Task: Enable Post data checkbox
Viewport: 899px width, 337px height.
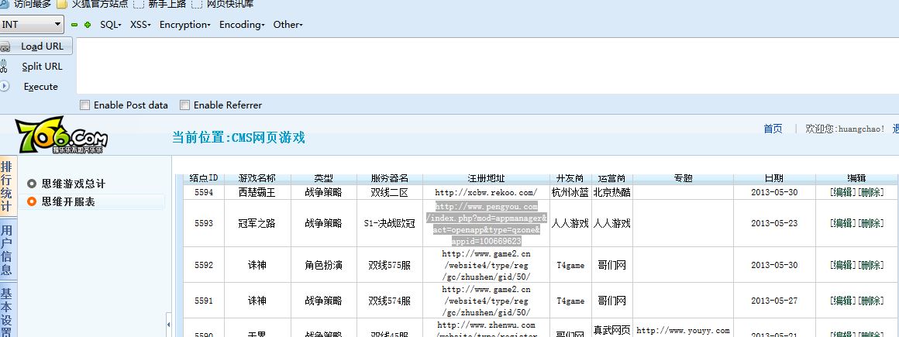Action: [84, 105]
